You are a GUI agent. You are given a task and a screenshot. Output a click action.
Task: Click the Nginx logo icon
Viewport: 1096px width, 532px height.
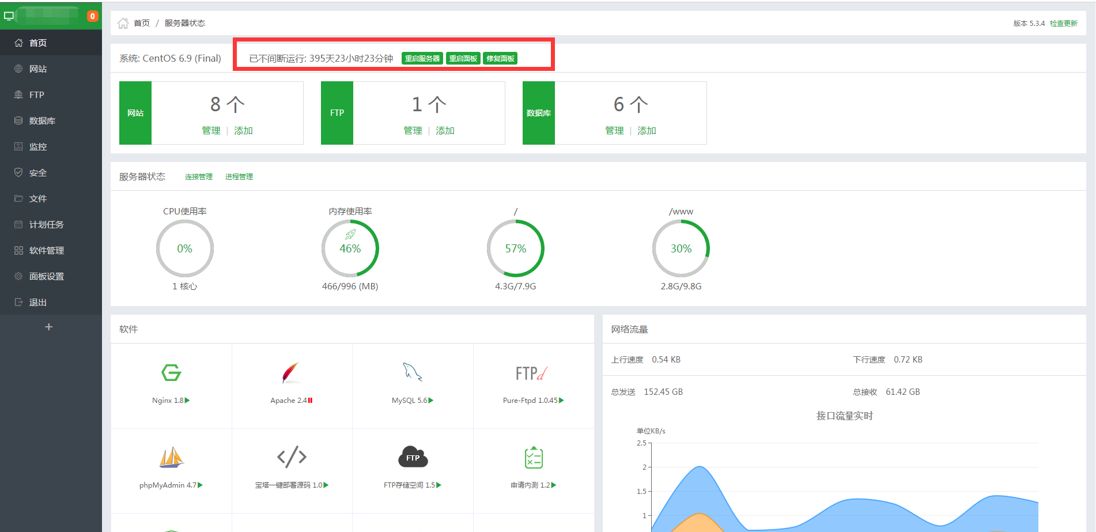click(171, 373)
